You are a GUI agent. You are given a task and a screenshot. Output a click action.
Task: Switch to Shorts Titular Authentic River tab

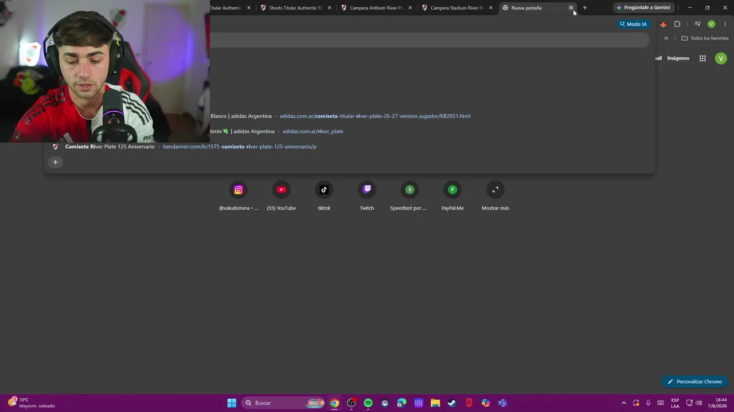[296, 8]
